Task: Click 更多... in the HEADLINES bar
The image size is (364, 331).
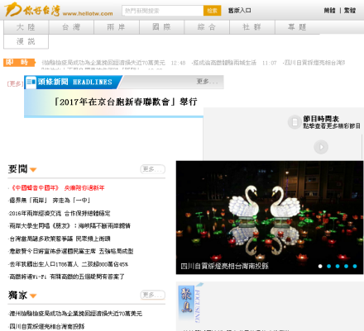Action: (207, 82)
